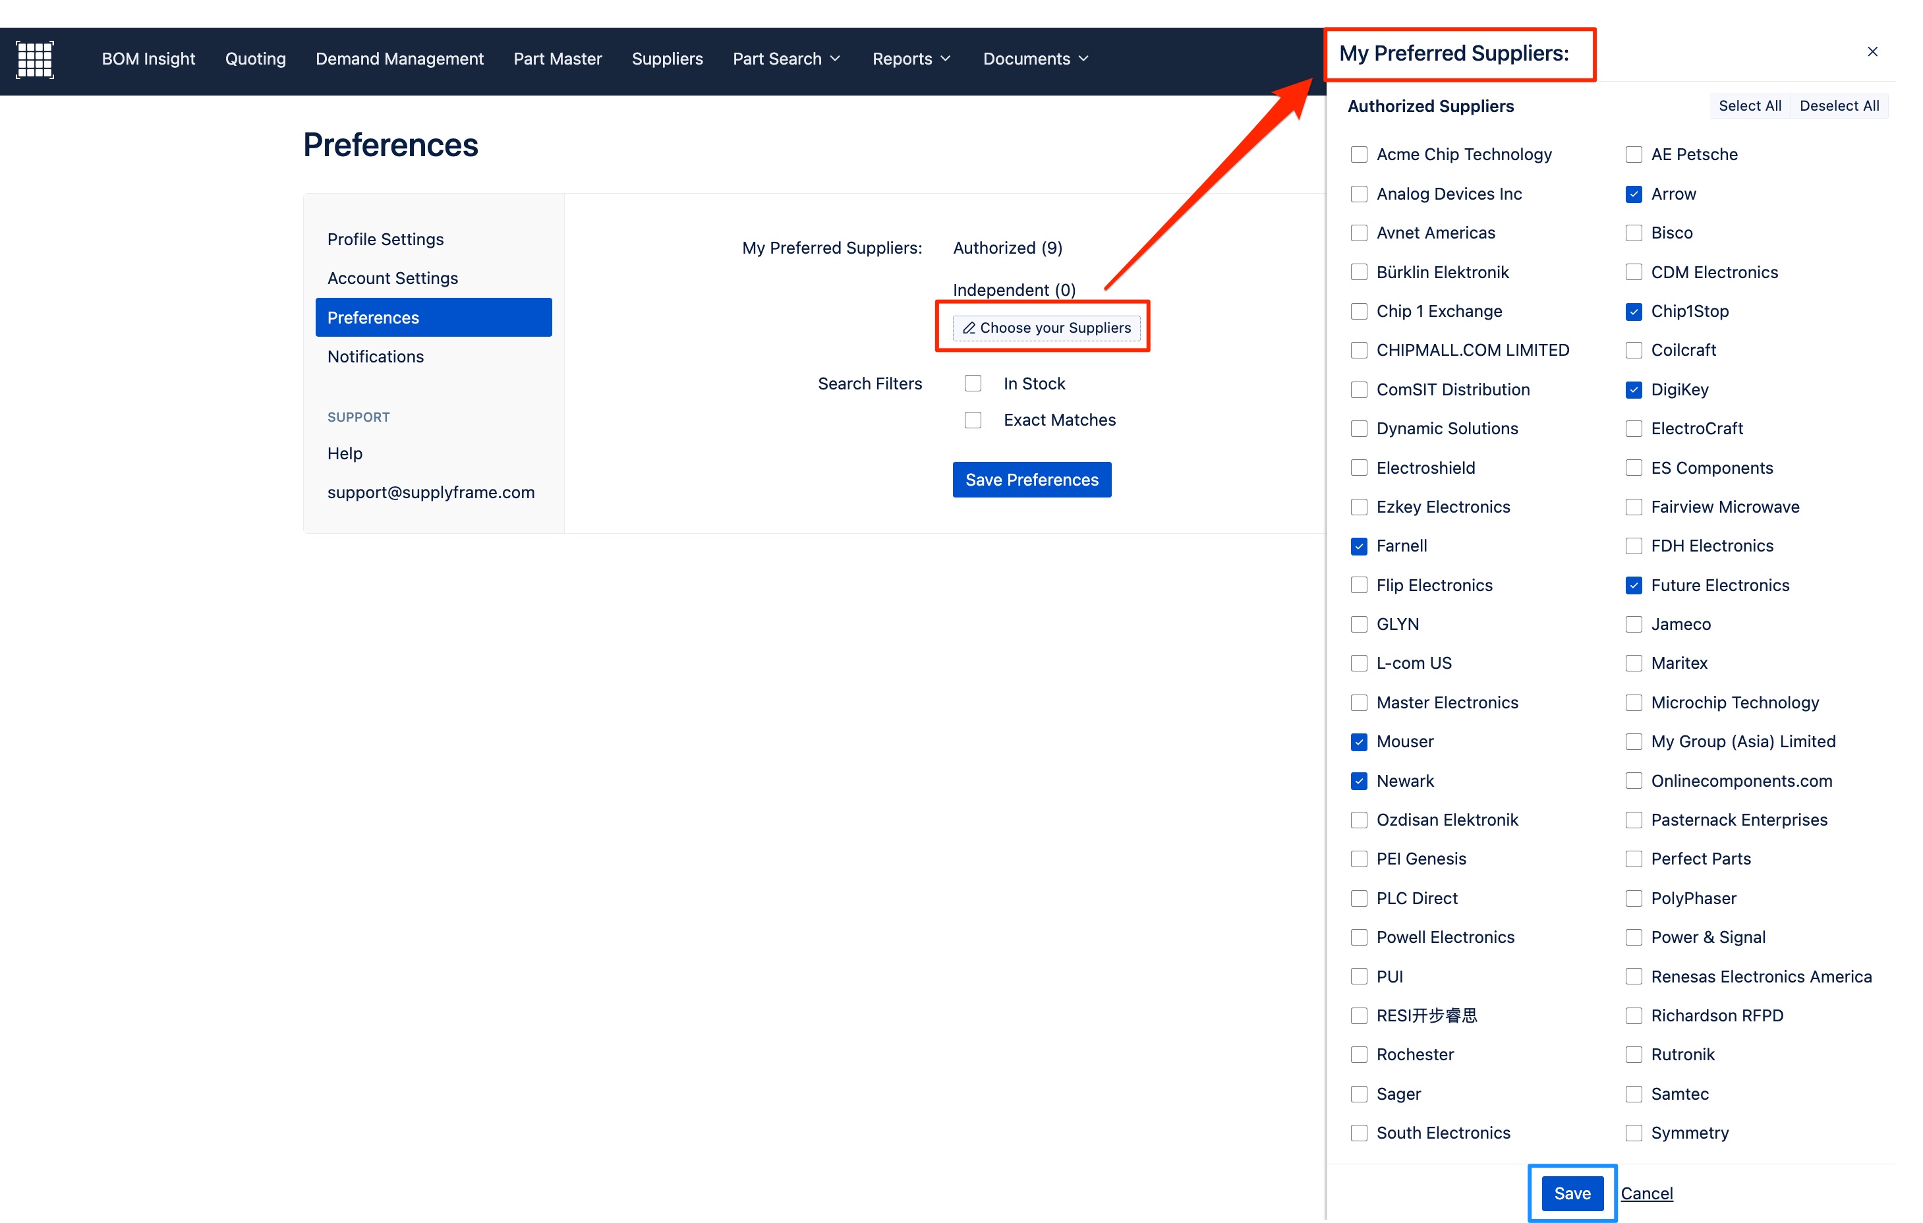The height and width of the screenshot is (1223, 1923).
Task: Check Microchip Technology
Action: pos(1633,702)
